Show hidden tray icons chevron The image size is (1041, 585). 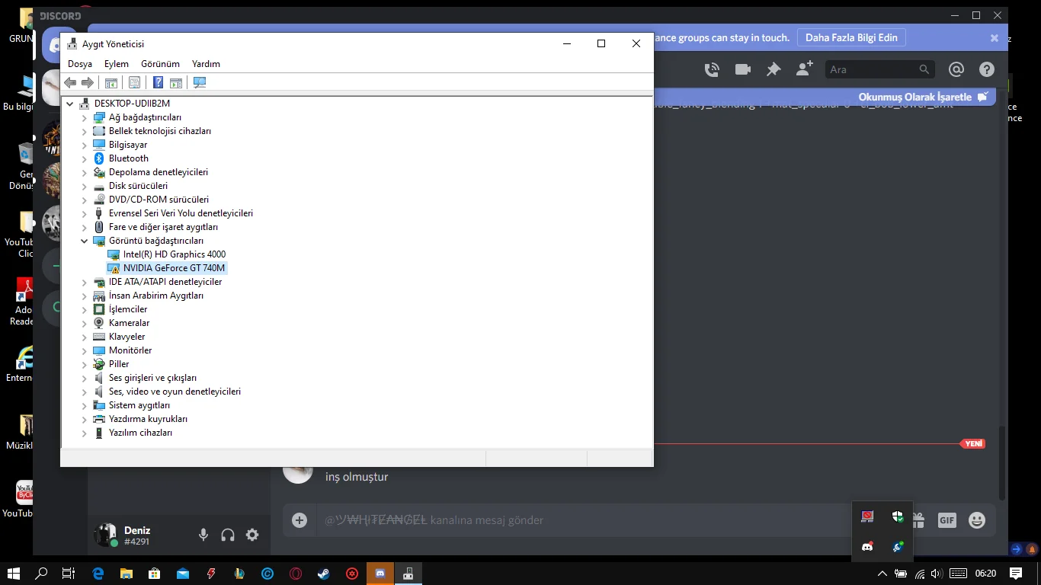click(882, 574)
